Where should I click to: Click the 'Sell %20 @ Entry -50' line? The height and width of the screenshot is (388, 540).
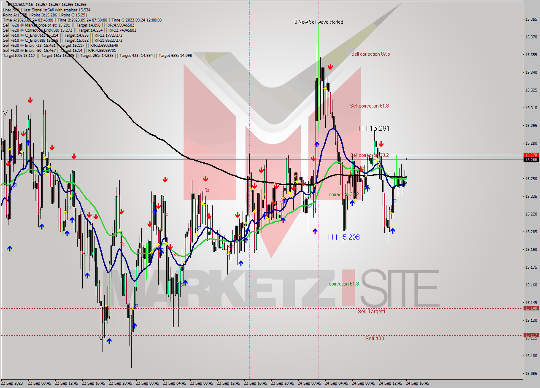point(59,51)
